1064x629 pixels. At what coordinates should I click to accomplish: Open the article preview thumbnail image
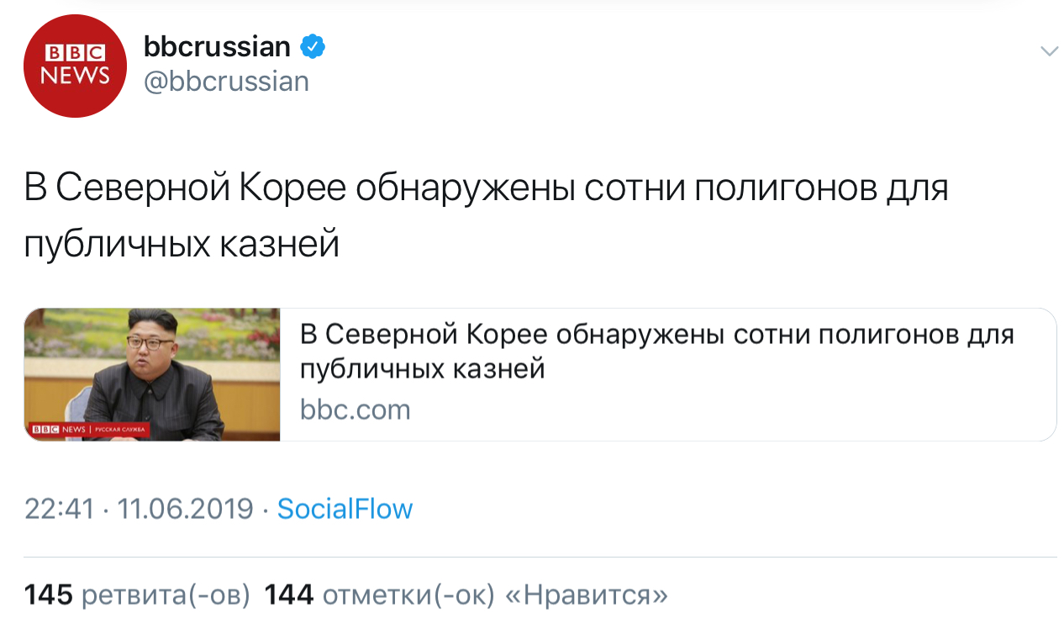click(x=152, y=374)
